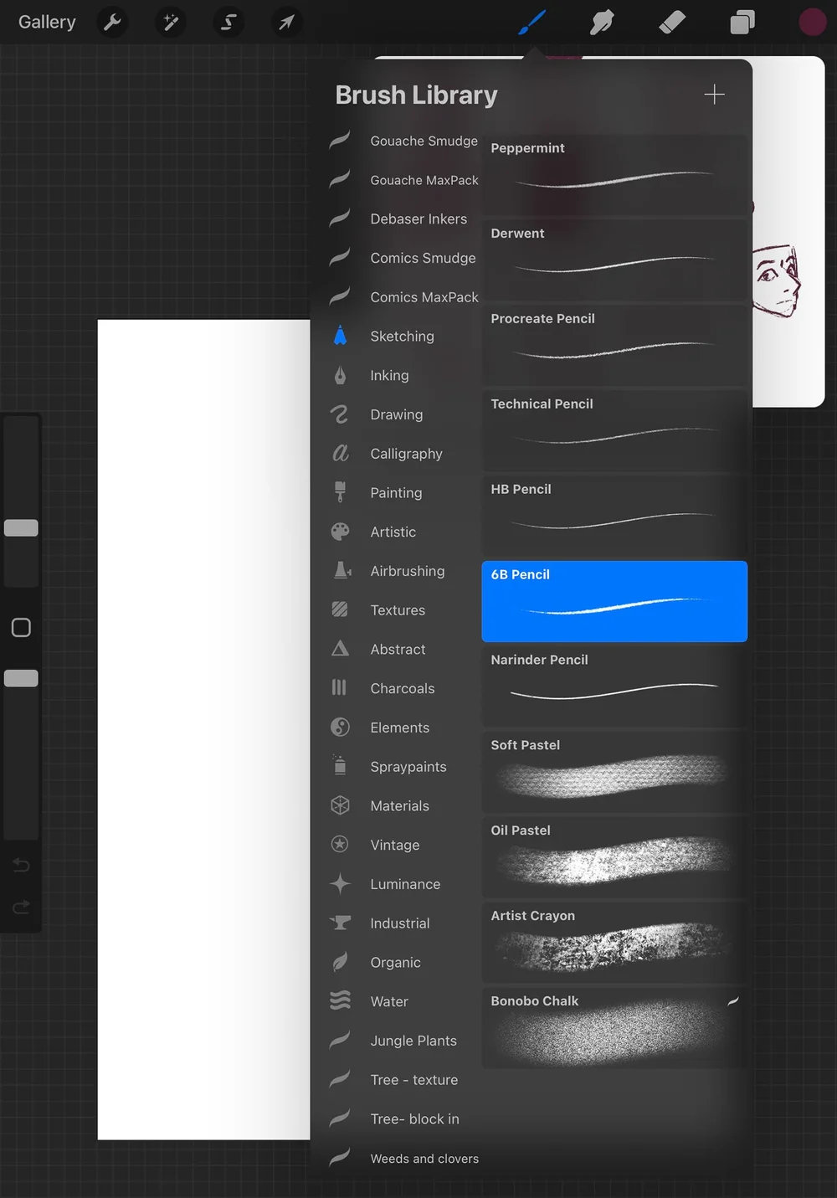Tap the redo arrow in sidebar
This screenshot has height=1198, width=837.
pyautogui.click(x=21, y=907)
